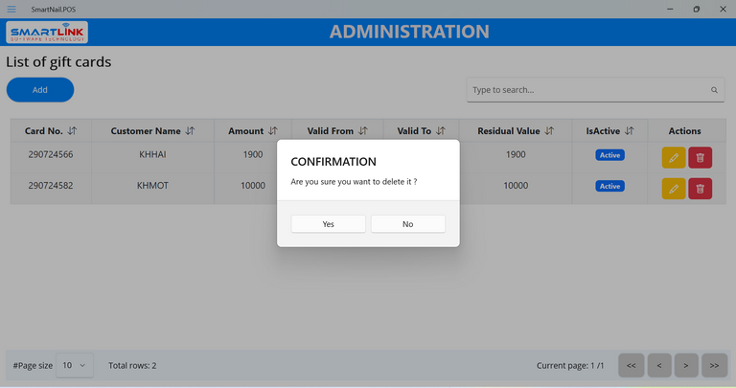Click the search magnifier icon
The width and height of the screenshot is (736, 388).
tap(714, 90)
